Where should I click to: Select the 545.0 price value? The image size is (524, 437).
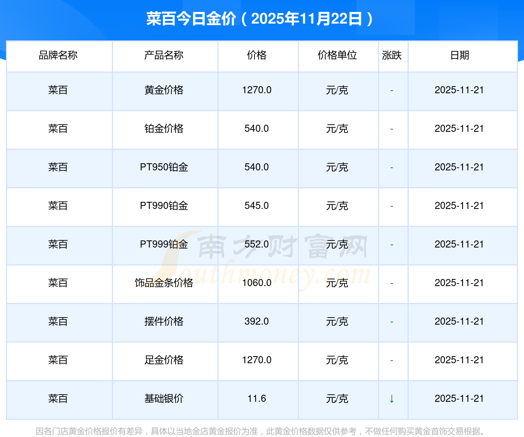pyautogui.click(x=257, y=206)
